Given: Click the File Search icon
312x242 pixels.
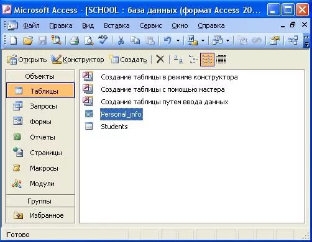Looking at the screenshot, I should point(57,40).
